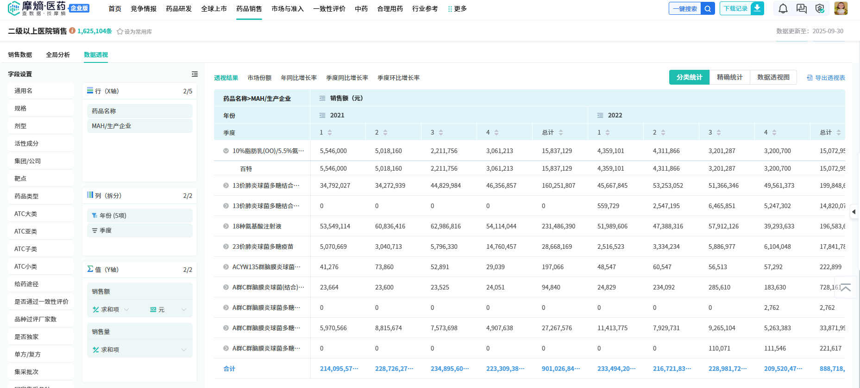The image size is (860, 388).
Task: Click the blue magnifier search icon
Action: (x=708, y=9)
